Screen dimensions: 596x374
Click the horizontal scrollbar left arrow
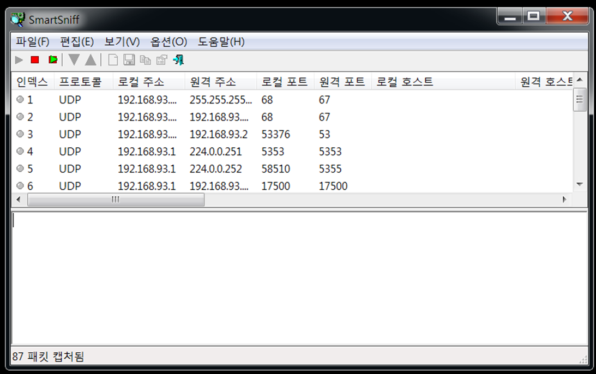coord(19,200)
